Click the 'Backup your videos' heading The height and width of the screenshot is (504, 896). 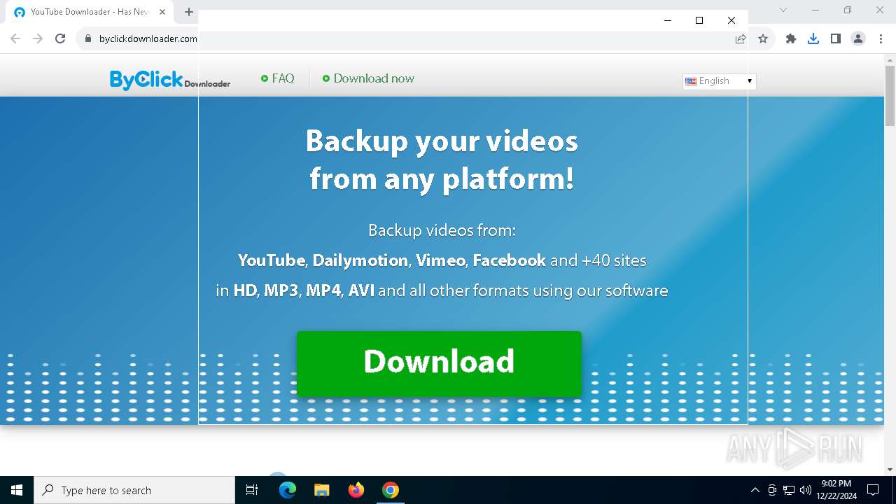pyautogui.click(x=442, y=141)
